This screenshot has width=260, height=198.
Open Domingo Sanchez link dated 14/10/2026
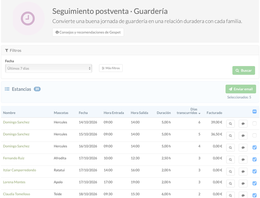tap(16, 122)
